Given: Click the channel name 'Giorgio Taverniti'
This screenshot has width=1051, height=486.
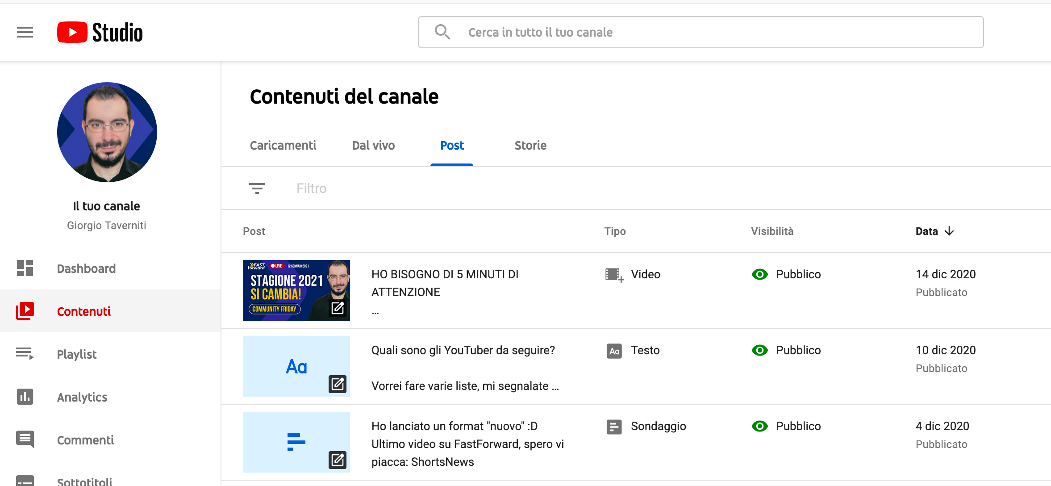Looking at the screenshot, I should (x=106, y=226).
